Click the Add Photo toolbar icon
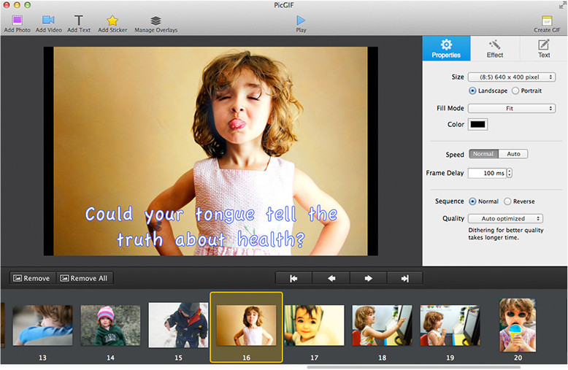568x370 pixels. coord(17,20)
